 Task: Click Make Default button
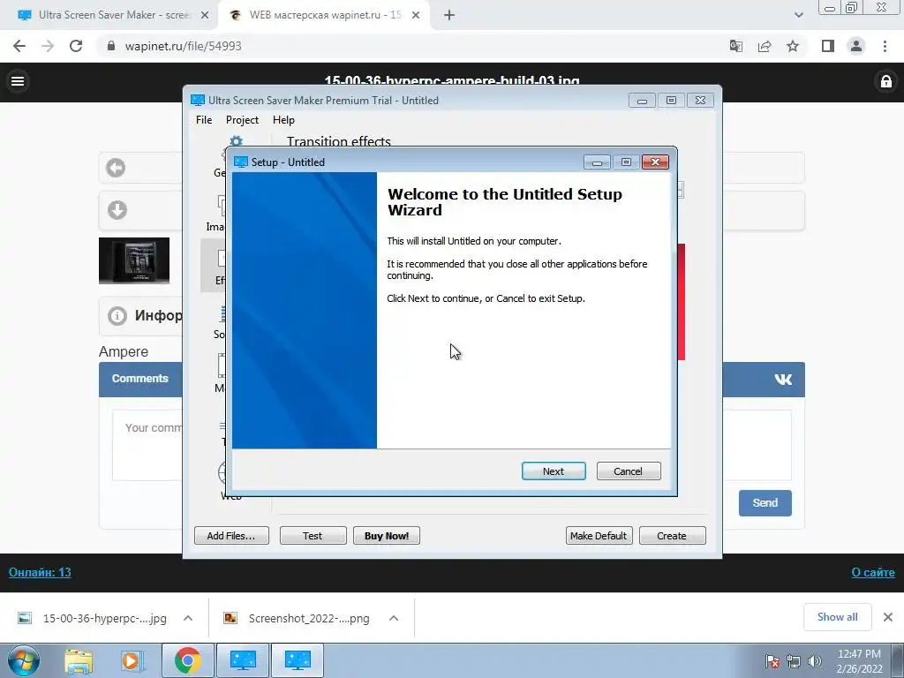coord(599,536)
